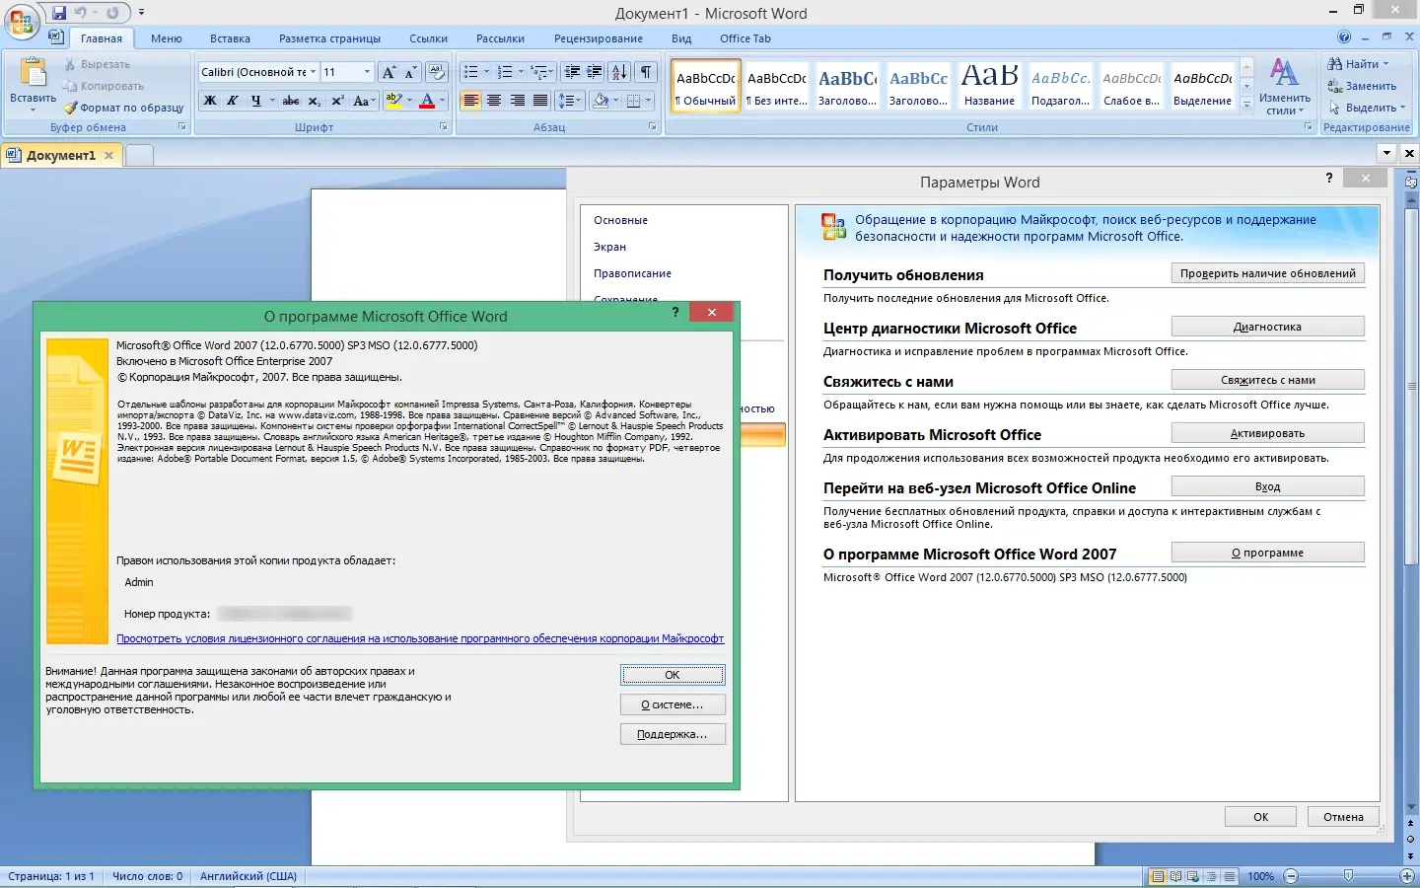Toggle left alignment of the paragraph
The width and height of the screenshot is (1420, 888).
pyautogui.click(x=471, y=101)
